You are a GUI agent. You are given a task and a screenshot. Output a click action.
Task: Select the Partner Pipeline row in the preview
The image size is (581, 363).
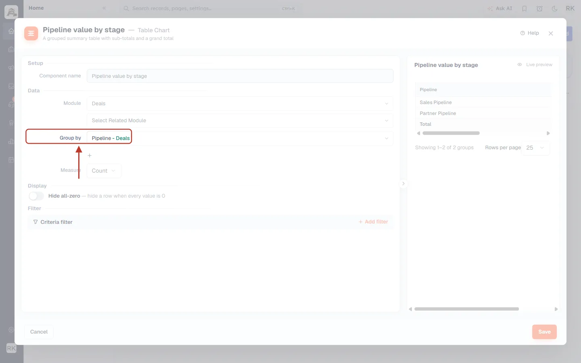[483, 113]
